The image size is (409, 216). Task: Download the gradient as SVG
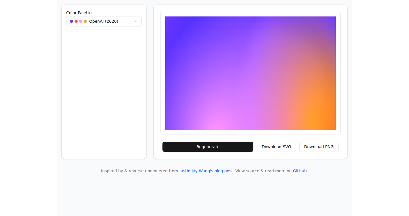tap(276, 147)
